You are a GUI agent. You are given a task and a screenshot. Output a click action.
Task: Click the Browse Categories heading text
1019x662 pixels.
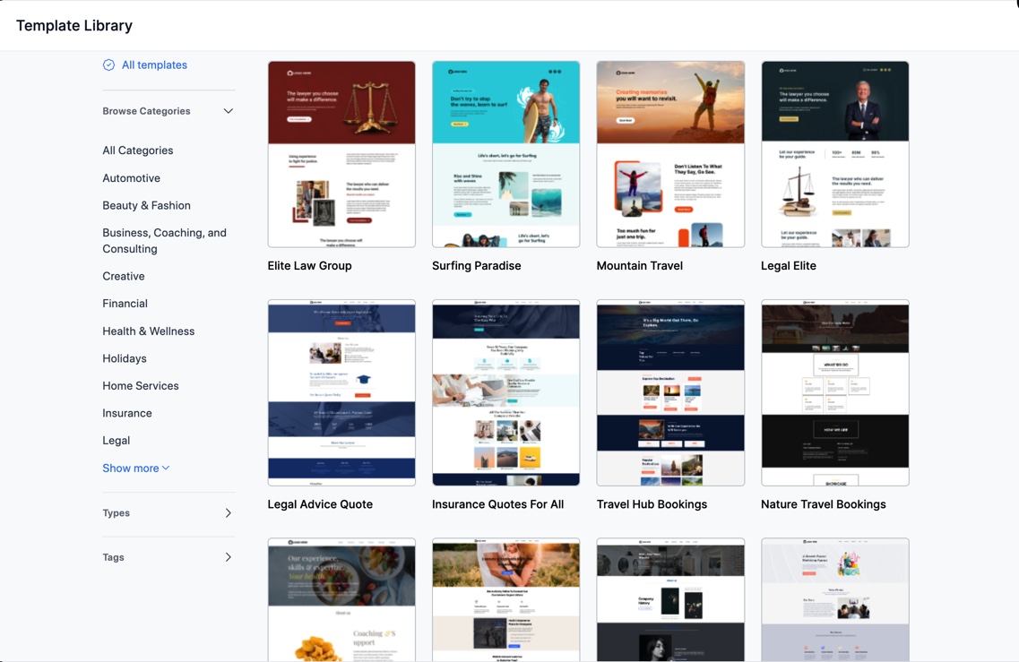pyautogui.click(x=146, y=111)
